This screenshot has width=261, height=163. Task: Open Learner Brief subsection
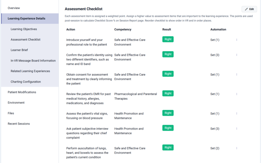point(19,50)
